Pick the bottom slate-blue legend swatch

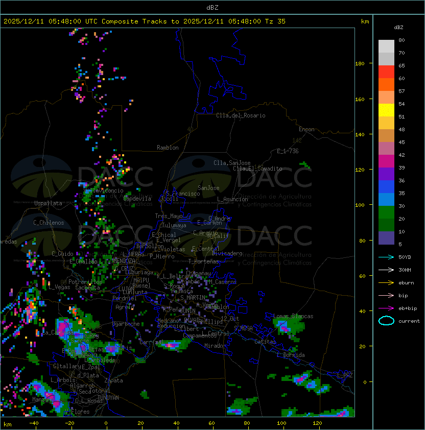coord(386,238)
